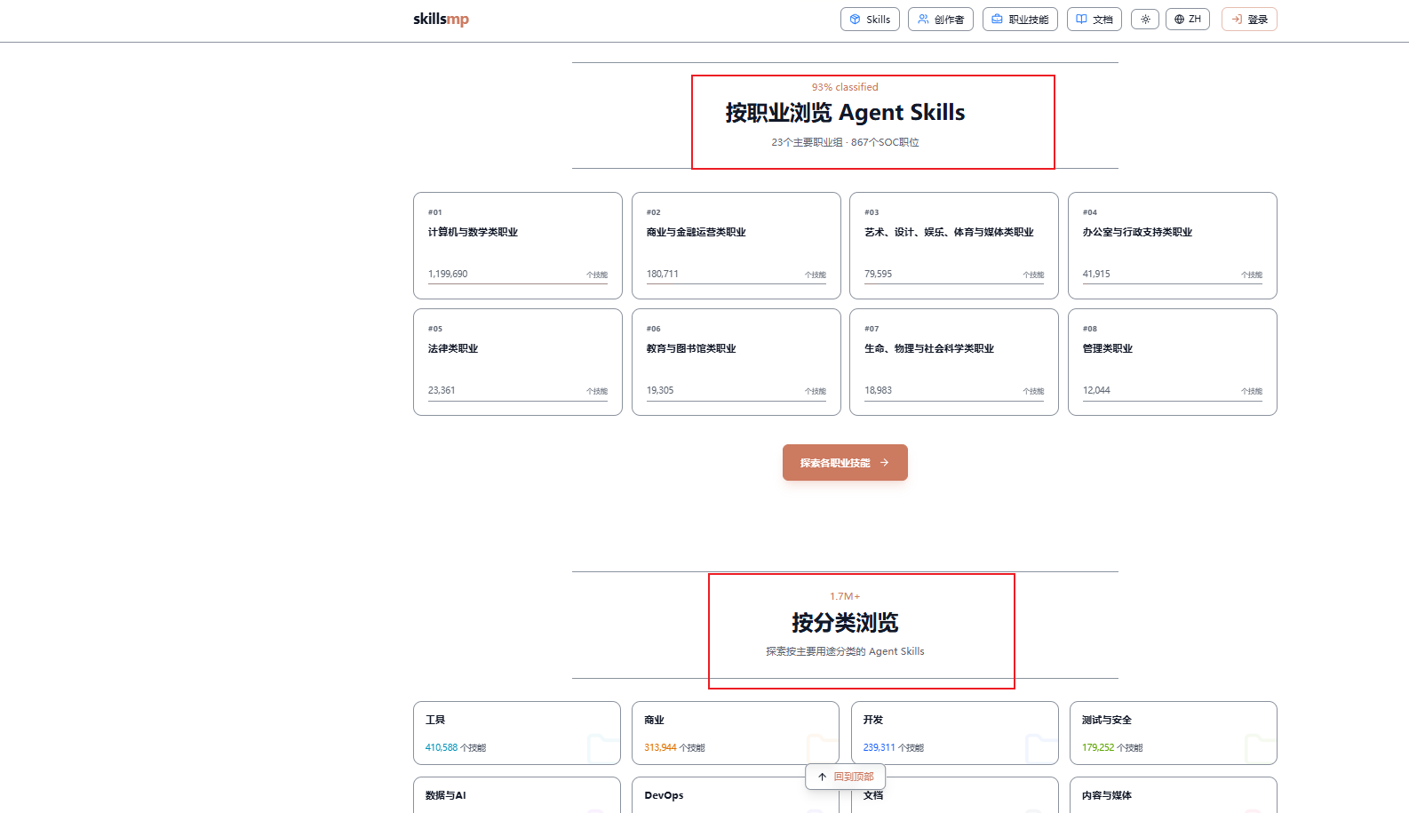Open the 工具 category card
This screenshot has height=813, width=1409.
(x=517, y=733)
